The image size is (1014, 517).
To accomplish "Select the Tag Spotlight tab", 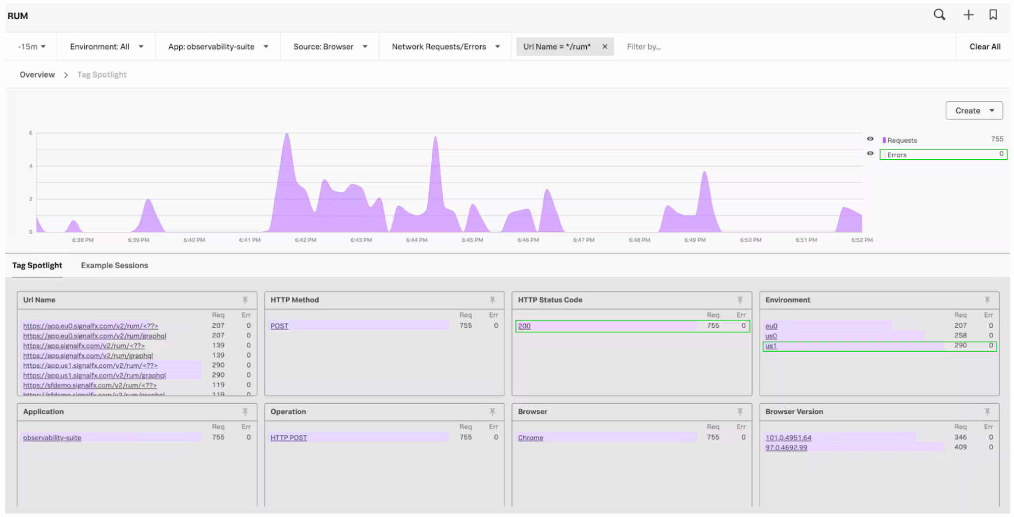I will pyautogui.click(x=37, y=265).
